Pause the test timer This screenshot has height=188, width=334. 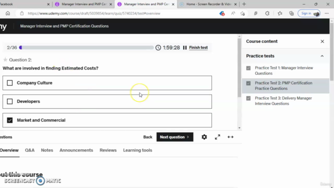[185, 48]
